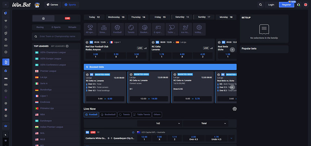Expand the collapsed left sidebar
This screenshot has height=146, width=311.
(6, 5)
